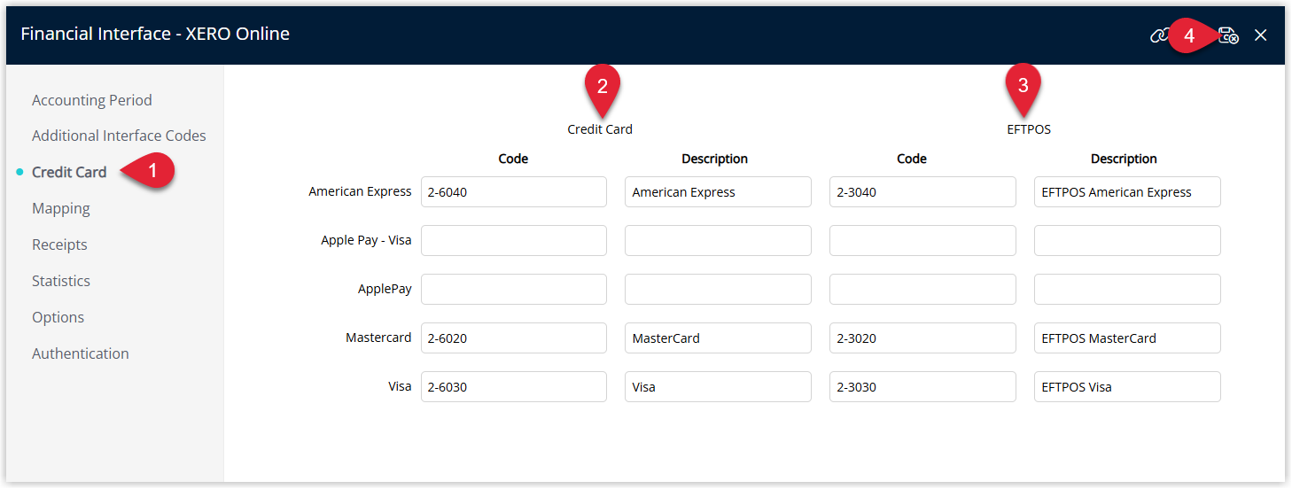Click the EFTPOS MasterCard description field
The width and height of the screenshot is (1292, 489).
tap(1127, 338)
